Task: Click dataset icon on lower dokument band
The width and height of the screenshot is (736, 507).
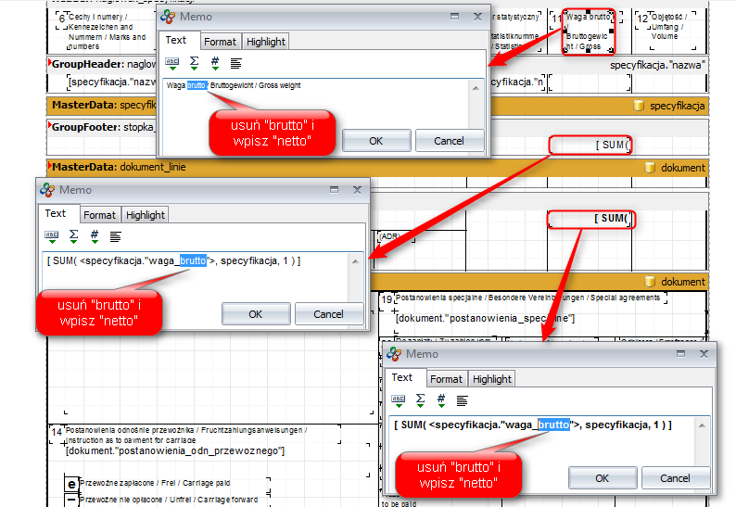Action: [650, 281]
